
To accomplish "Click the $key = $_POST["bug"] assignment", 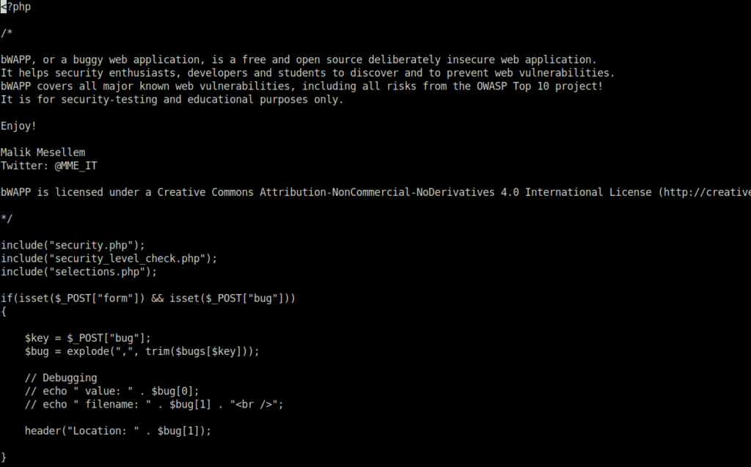I will point(88,338).
